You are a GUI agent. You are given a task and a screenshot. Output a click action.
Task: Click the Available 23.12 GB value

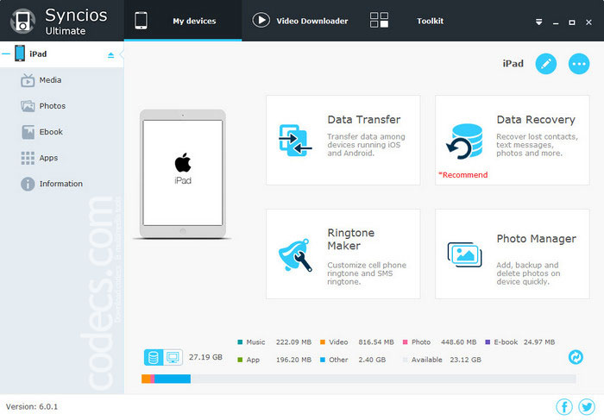[x=465, y=360]
